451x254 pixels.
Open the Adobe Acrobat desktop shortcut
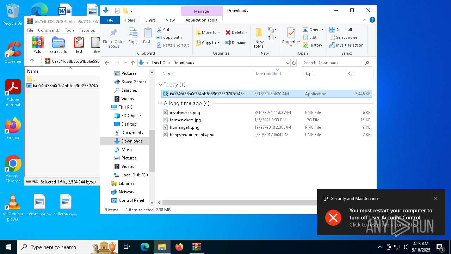(x=13, y=93)
